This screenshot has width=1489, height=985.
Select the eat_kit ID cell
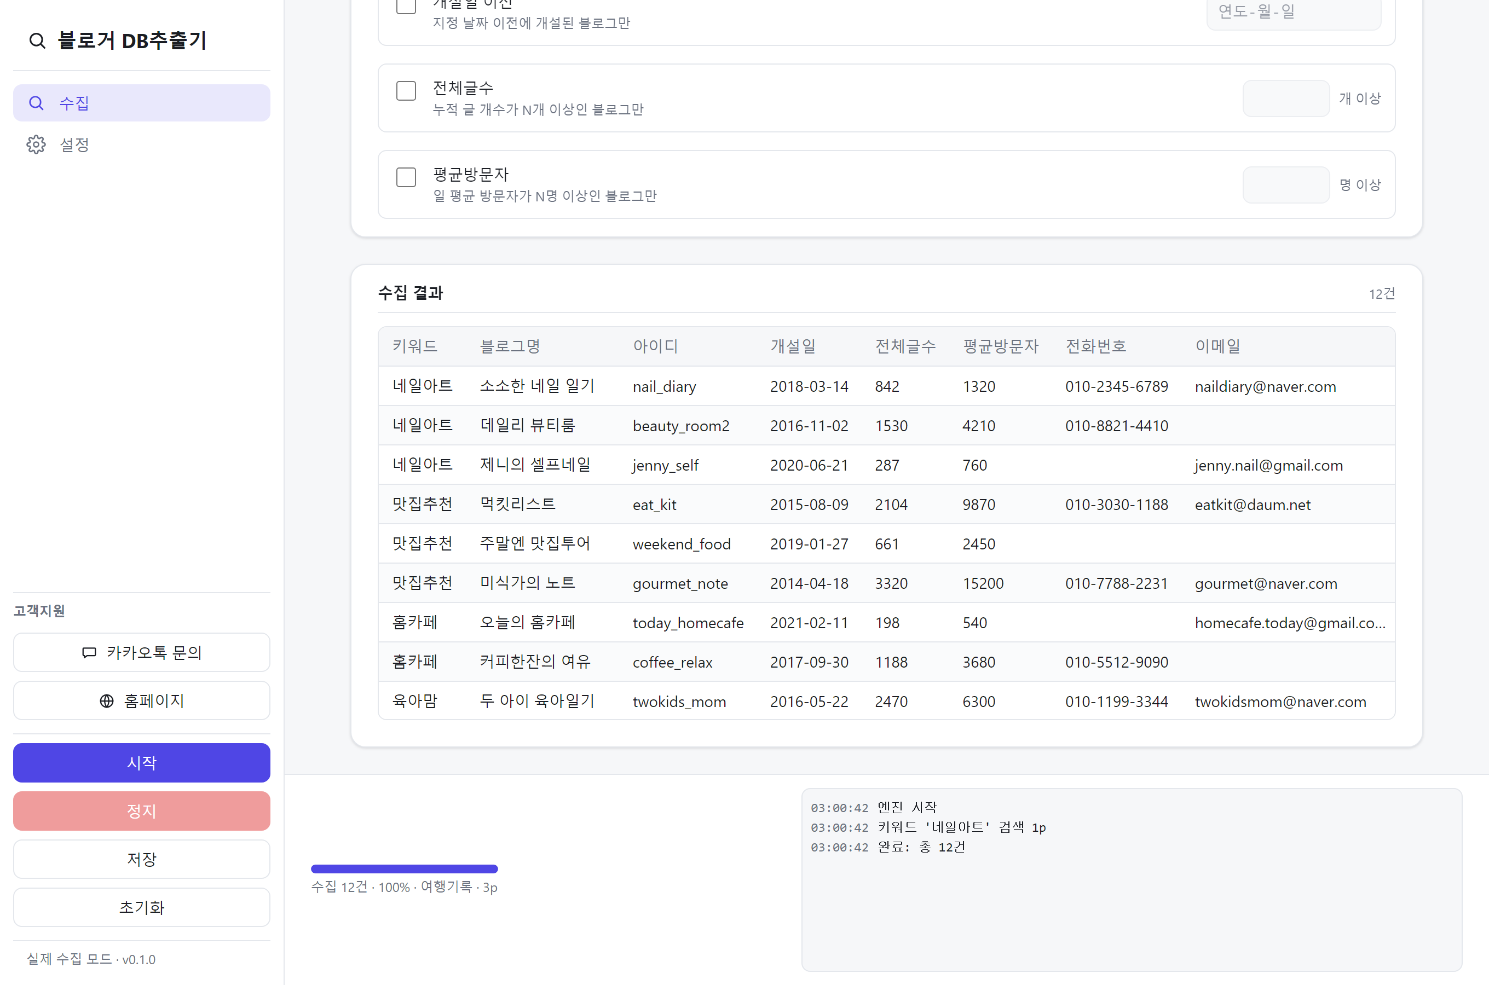(654, 505)
